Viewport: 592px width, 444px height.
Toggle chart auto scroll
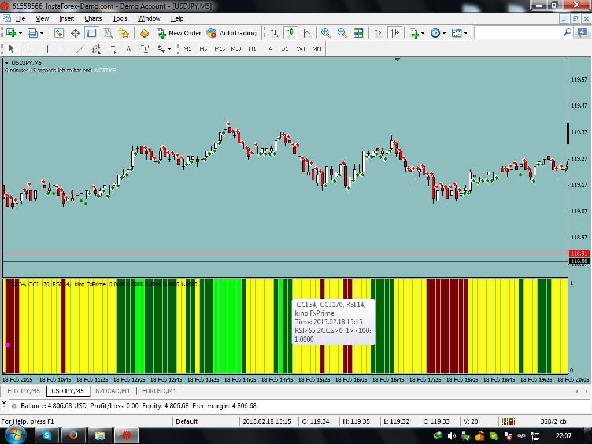379,33
